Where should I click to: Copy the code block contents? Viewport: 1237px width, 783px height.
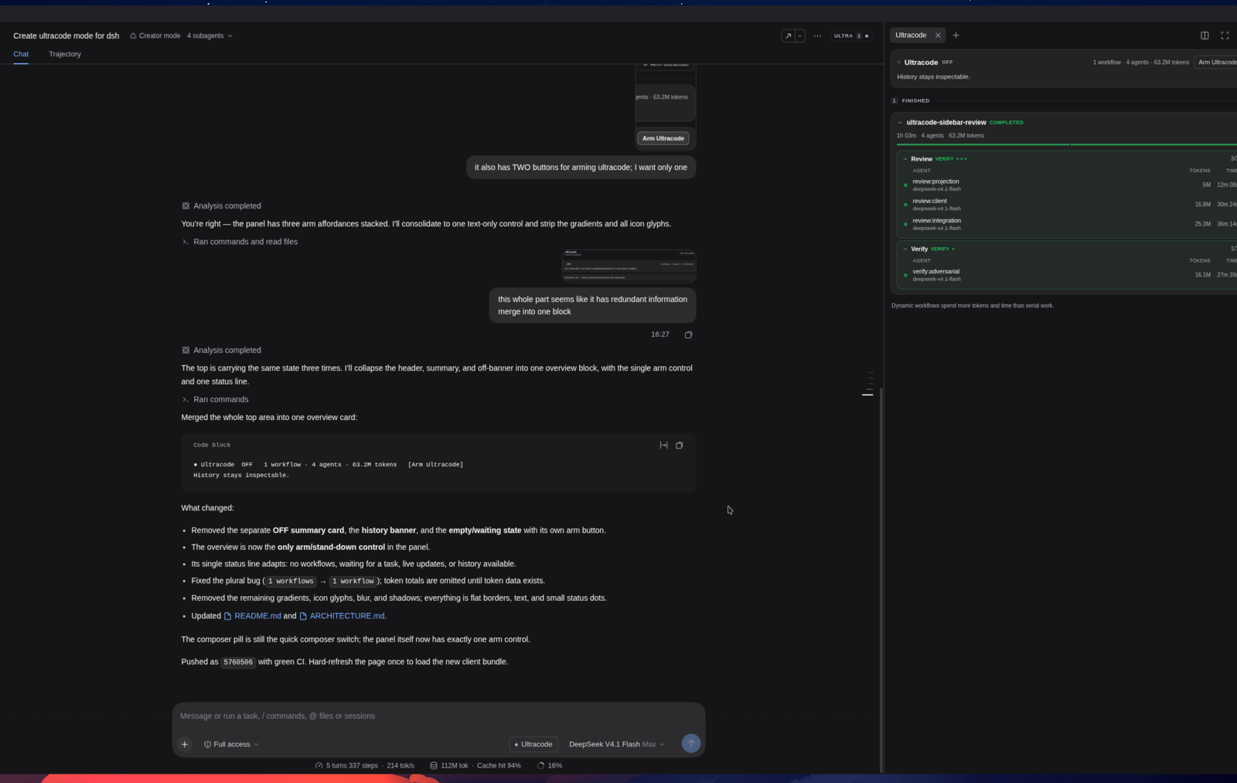(x=680, y=446)
